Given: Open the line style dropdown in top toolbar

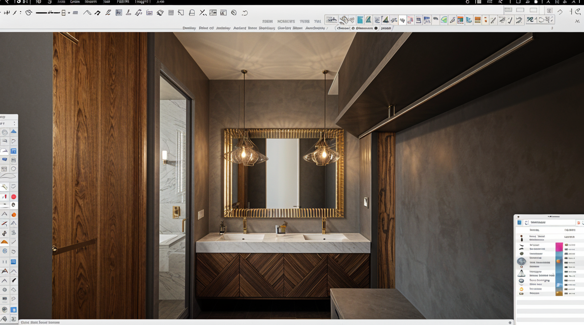Looking at the screenshot, I should coord(69,13).
